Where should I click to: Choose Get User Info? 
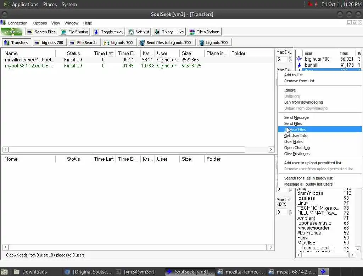pyautogui.click(x=320, y=136)
